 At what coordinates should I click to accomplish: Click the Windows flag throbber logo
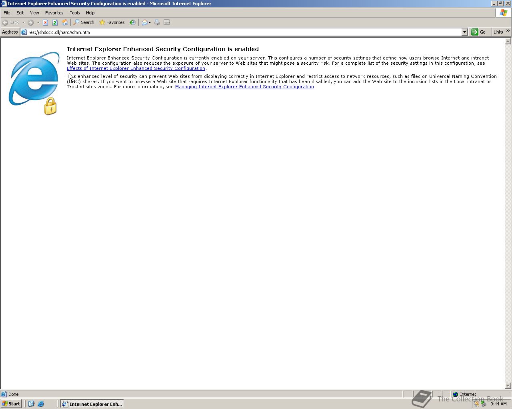pos(504,13)
